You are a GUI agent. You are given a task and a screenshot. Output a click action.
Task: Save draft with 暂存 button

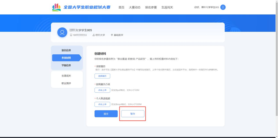click(x=133, y=114)
